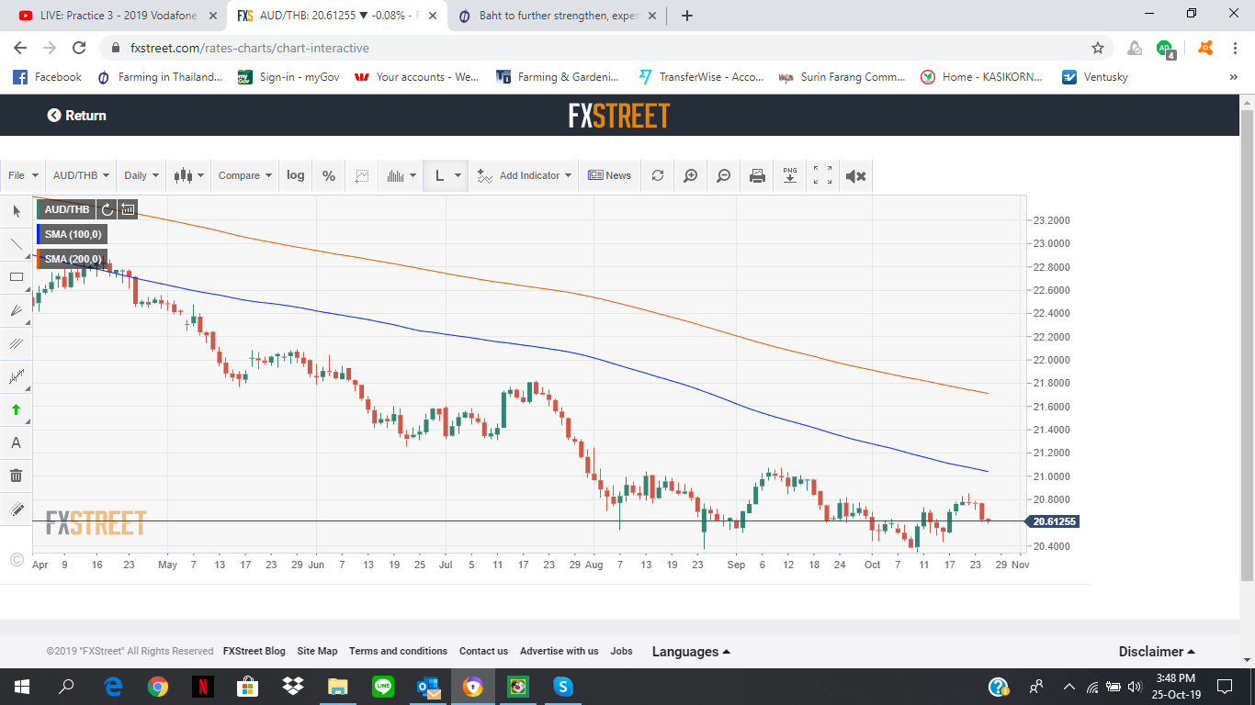Viewport: 1255px width, 705px height.
Task: Click the measure ruler tool
Action: click(16, 509)
